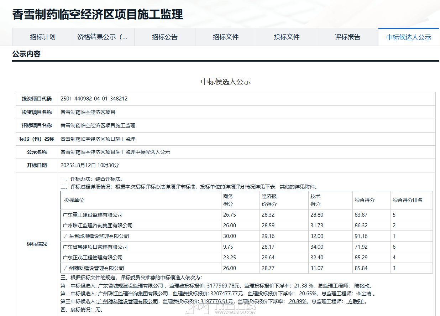The height and width of the screenshot is (316, 440).
Task: Click underlined third candidate 广州穗科建设管理有限公司
Action: point(128,301)
